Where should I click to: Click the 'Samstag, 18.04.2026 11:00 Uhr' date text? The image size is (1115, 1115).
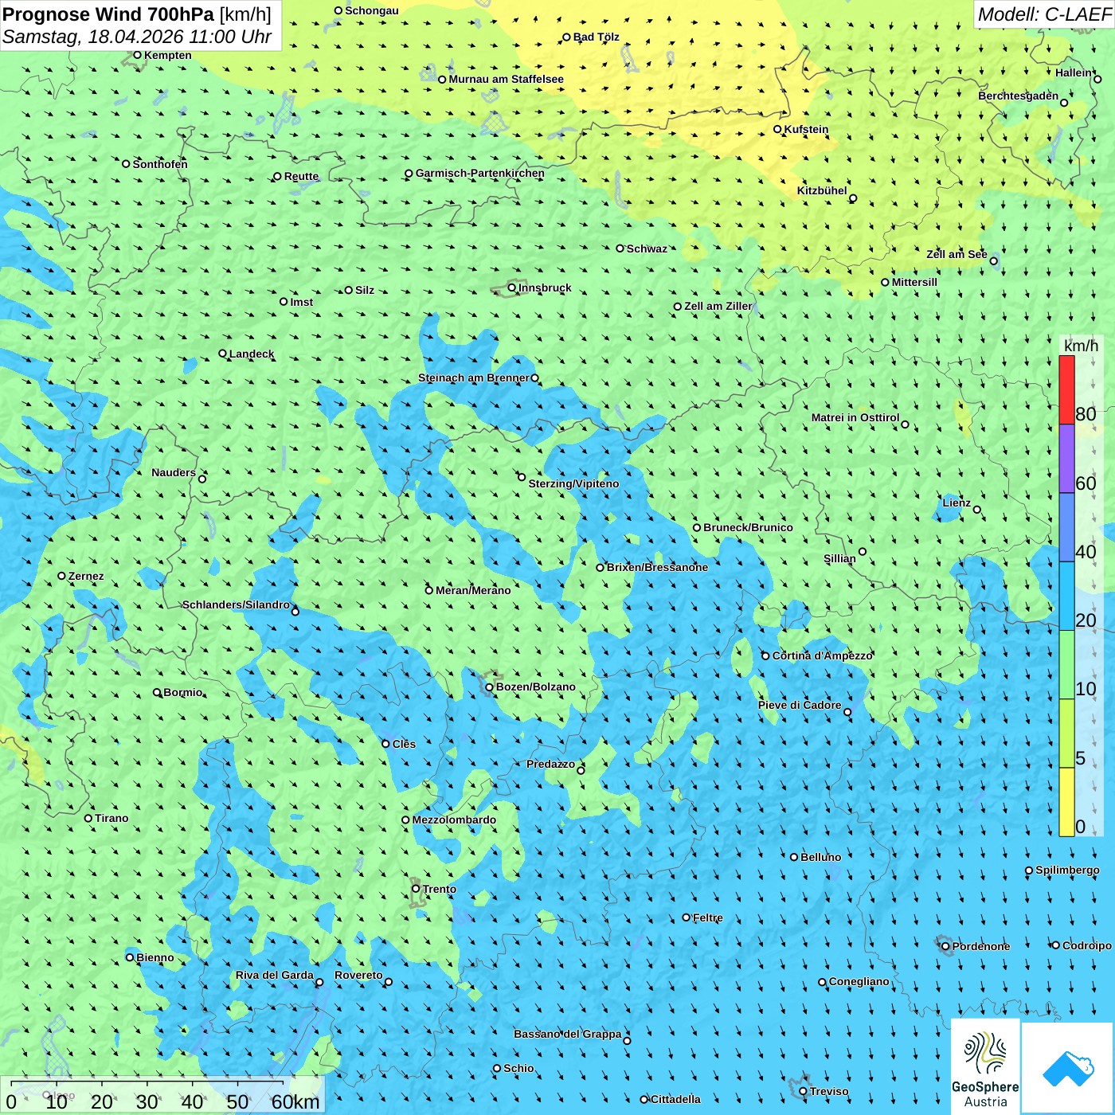(x=137, y=37)
